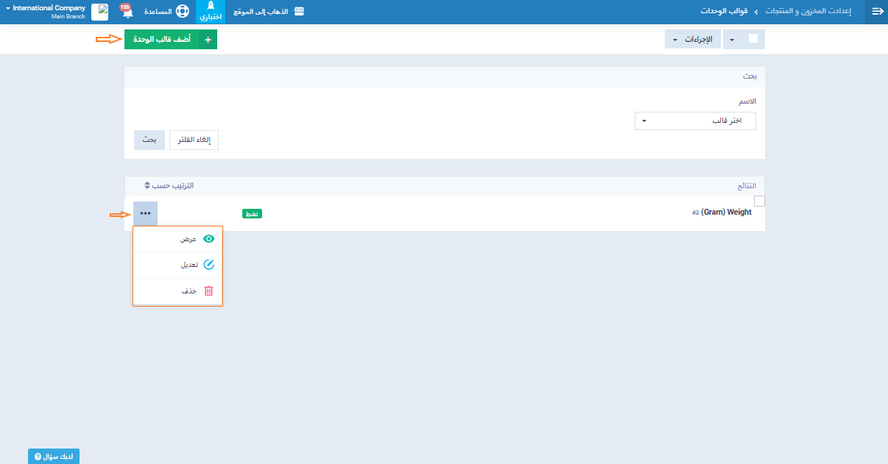The height and width of the screenshot is (464, 888).
Task: Open the اختر قالب name dropdown
Action: 694,121
